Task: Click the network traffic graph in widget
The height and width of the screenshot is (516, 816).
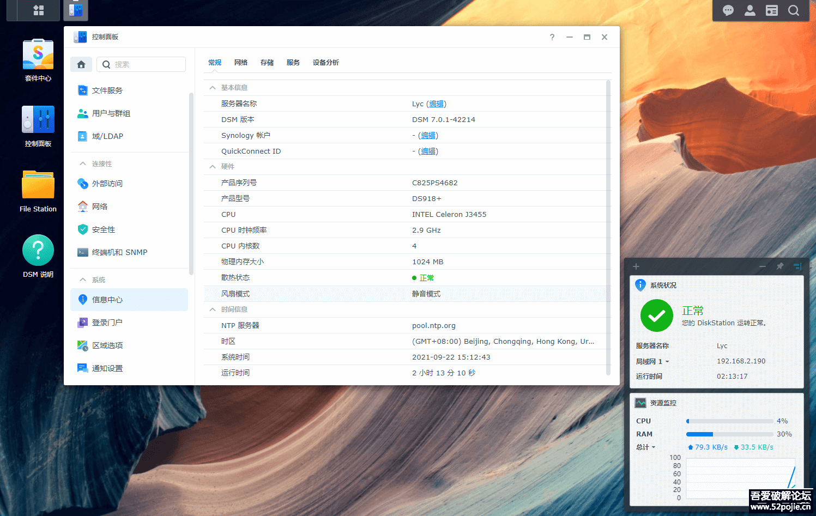Action: [741, 479]
